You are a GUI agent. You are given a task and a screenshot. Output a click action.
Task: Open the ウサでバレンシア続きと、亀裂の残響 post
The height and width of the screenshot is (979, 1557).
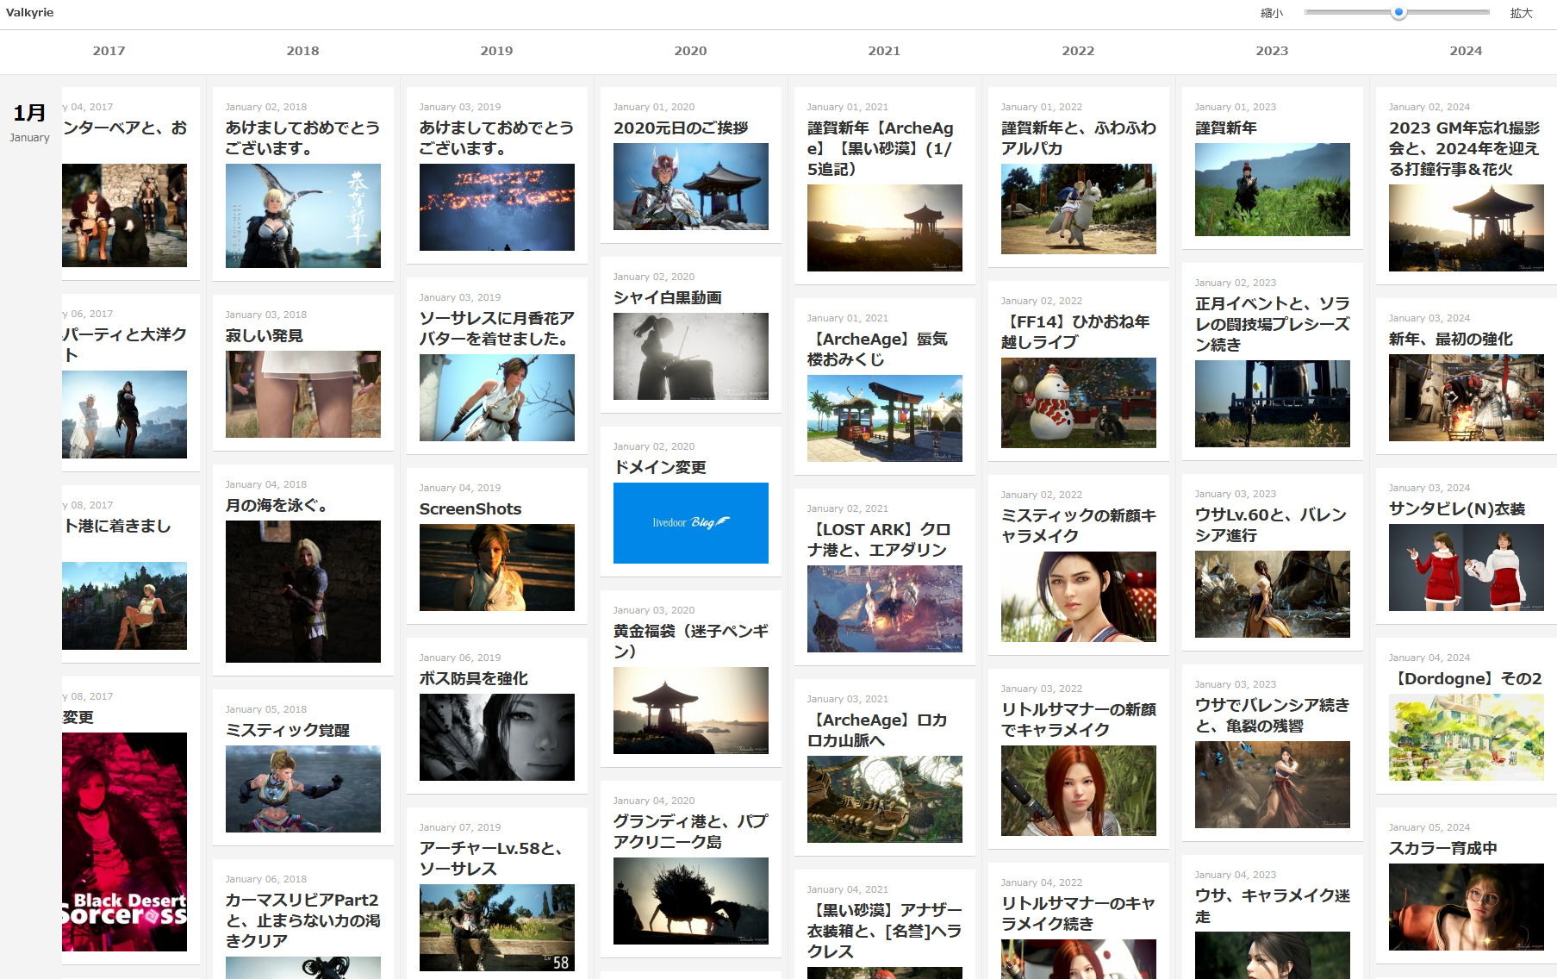point(1273,715)
